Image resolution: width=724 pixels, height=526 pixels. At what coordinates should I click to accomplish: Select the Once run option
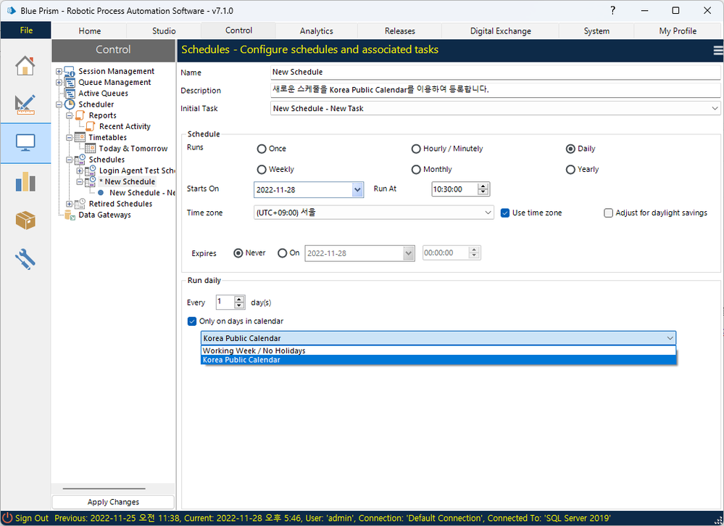pos(262,149)
